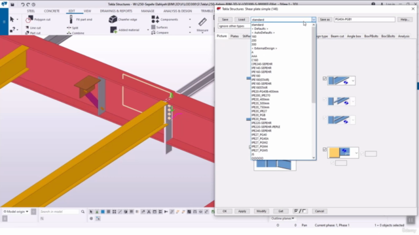Collapse the standard attributes dropdown arrow
Image resolution: width=419 pixels, height=235 pixels.
tap(314, 20)
